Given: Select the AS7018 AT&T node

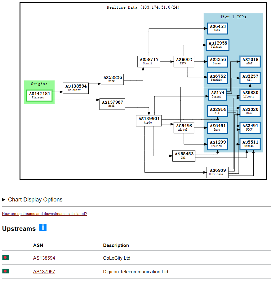Looking at the screenshot, I should click(250, 61).
